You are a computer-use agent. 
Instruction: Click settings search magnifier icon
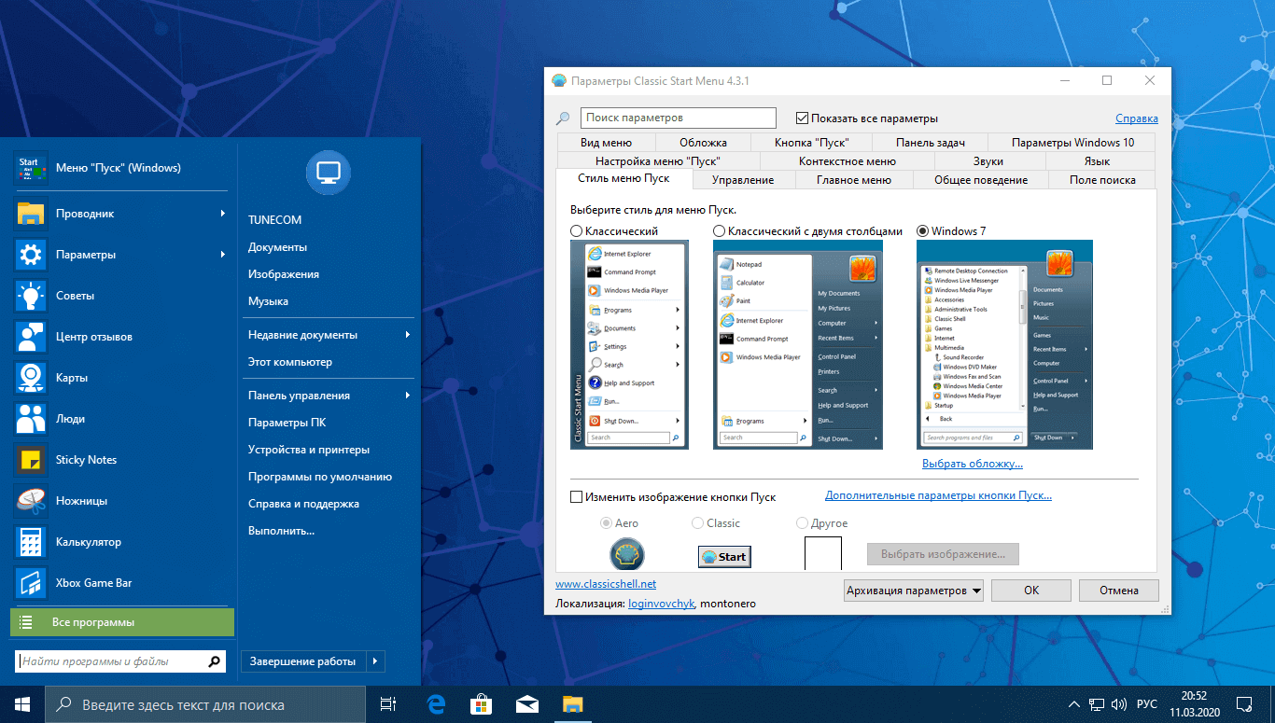(x=562, y=118)
